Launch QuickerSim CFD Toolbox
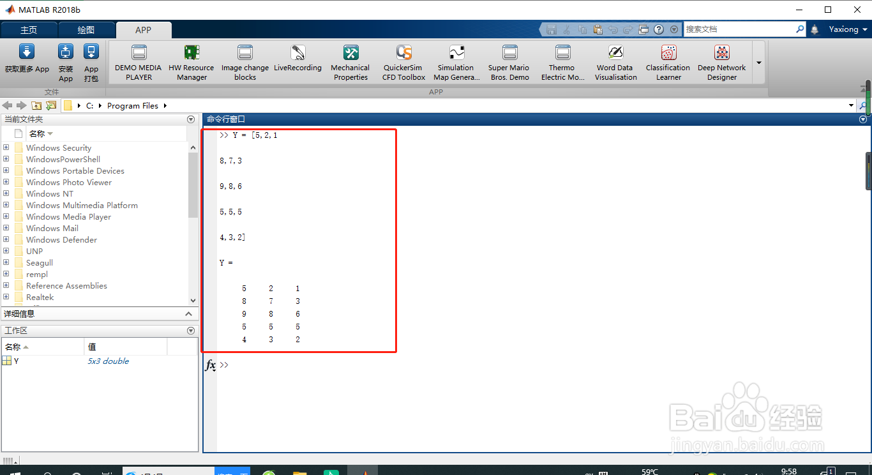The height and width of the screenshot is (475, 872). click(403, 63)
